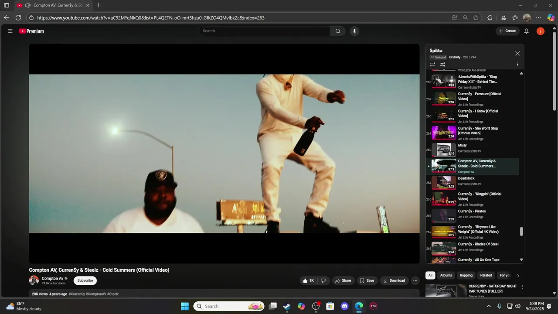The height and width of the screenshot is (314, 558).
Task: Click the playlist scroll-down arrow
Action: pos(521,260)
